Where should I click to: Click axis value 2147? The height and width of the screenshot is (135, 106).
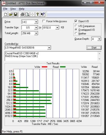pyautogui.click(x=46, y=121)
